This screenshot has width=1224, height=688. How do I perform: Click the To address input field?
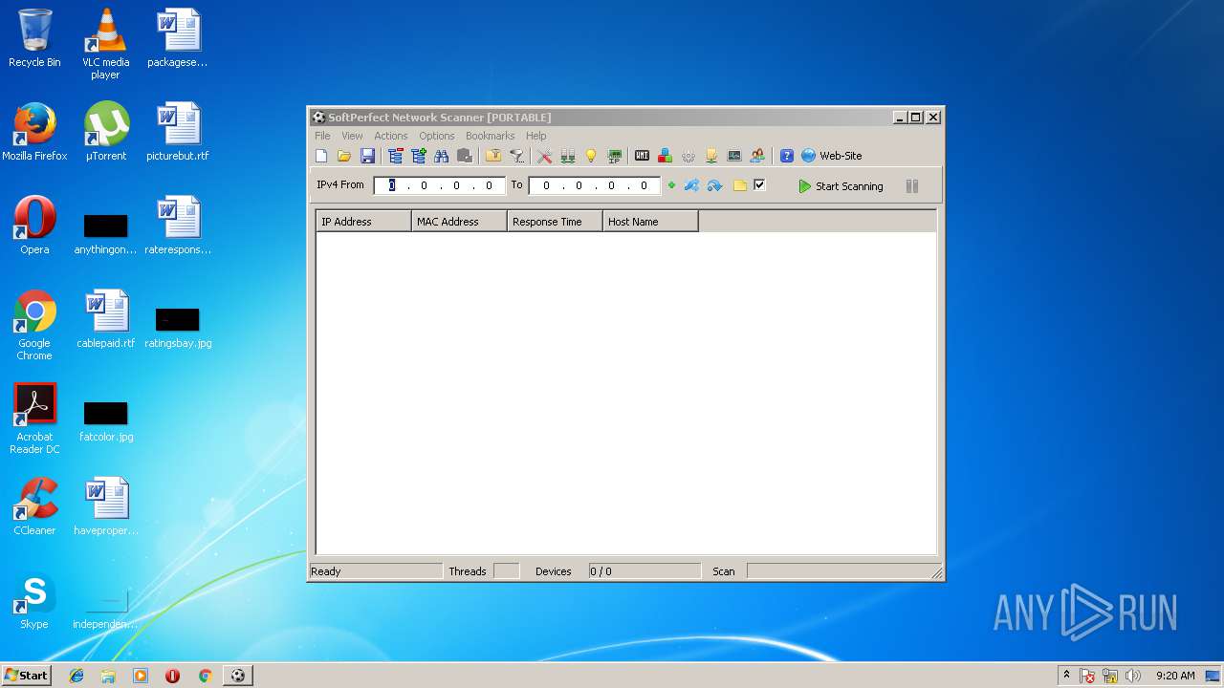pyautogui.click(x=595, y=185)
